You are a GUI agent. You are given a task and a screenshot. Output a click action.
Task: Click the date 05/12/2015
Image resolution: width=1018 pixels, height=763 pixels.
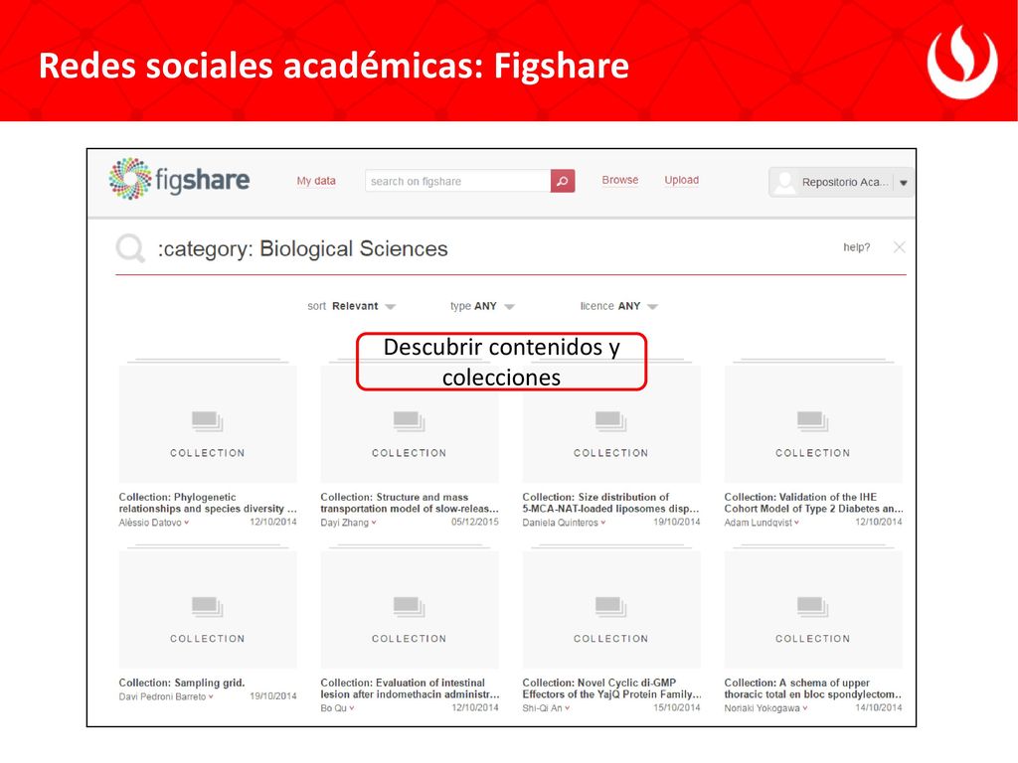click(475, 522)
